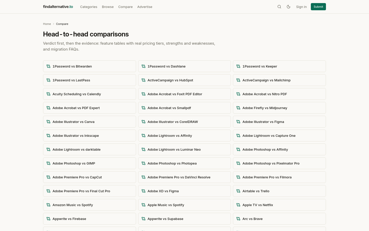Image resolution: width=369 pixels, height=231 pixels.
Task: Click the icon beside Adobe Photoshop vs Affinity
Action: (x=238, y=149)
